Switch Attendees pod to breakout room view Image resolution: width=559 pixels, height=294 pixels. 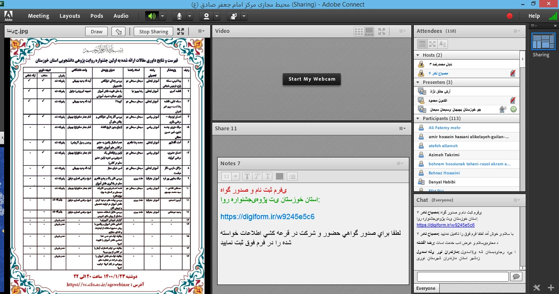pos(432,44)
